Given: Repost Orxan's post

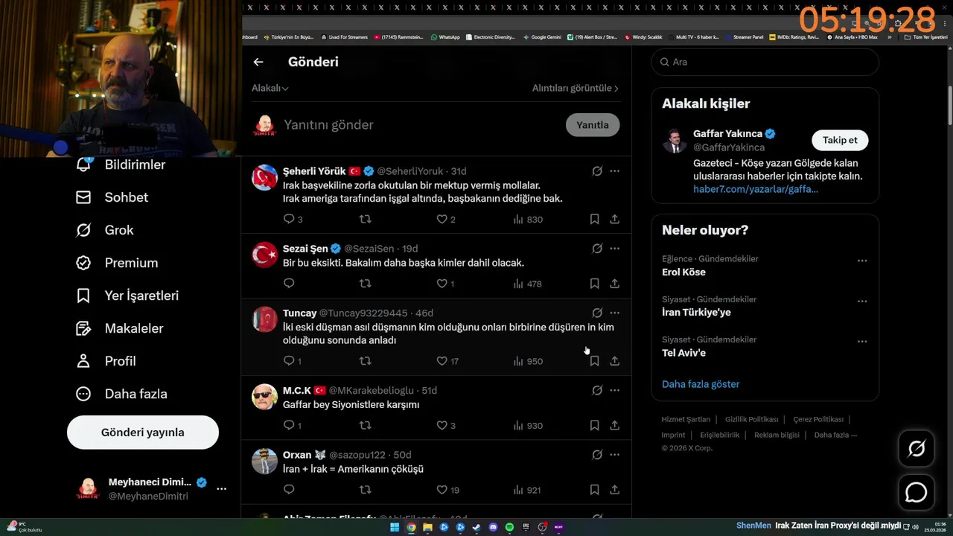Looking at the screenshot, I should point(365,490).
